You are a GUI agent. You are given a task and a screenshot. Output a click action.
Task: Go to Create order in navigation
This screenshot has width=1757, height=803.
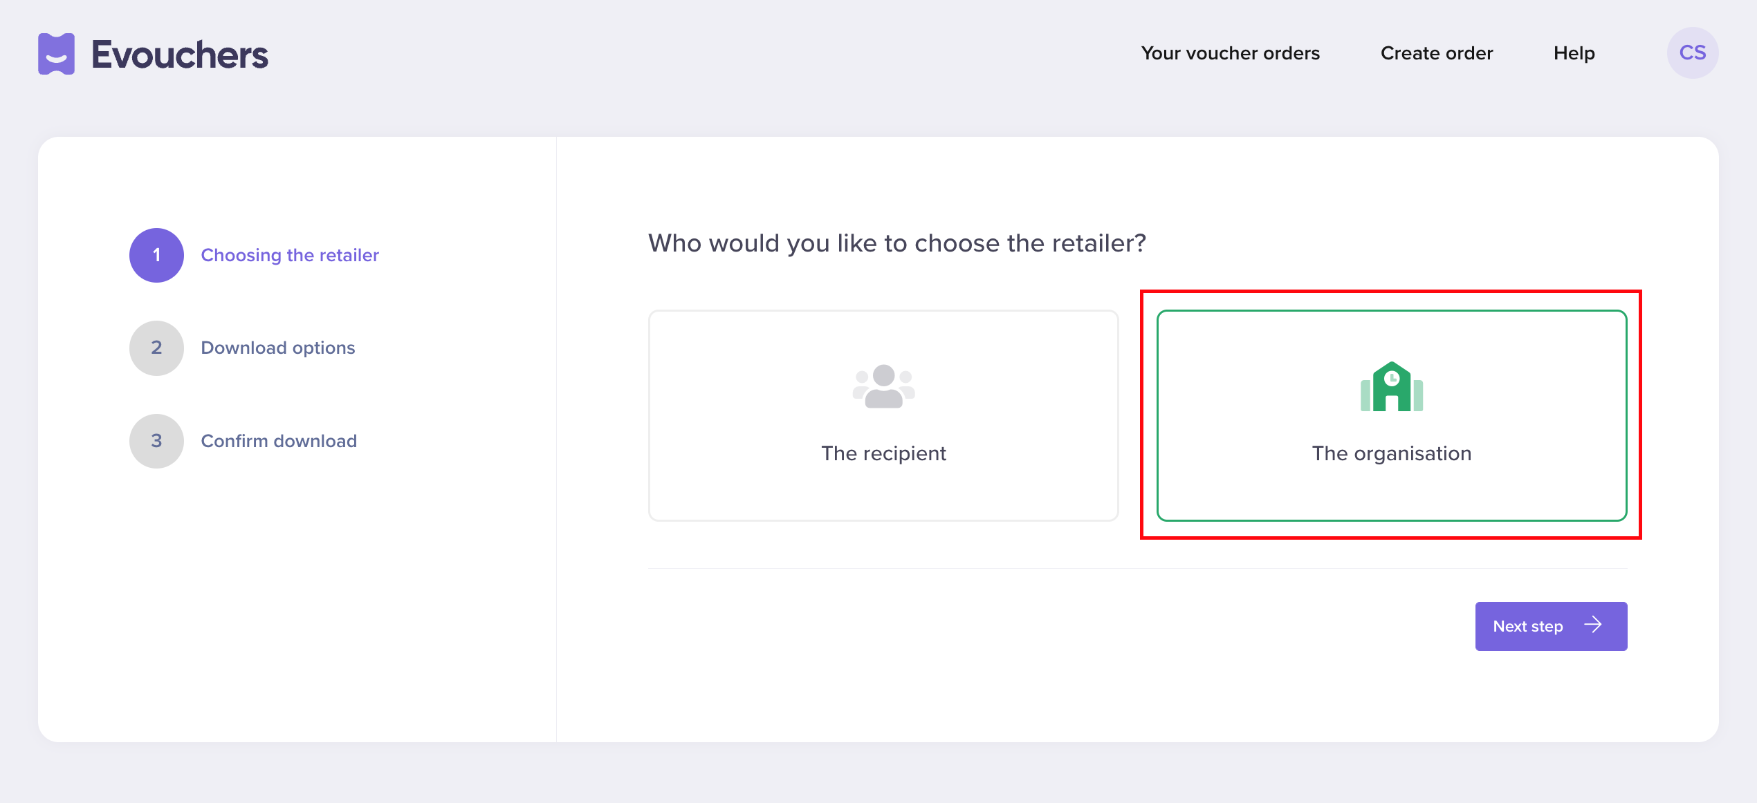(1436, 53)
